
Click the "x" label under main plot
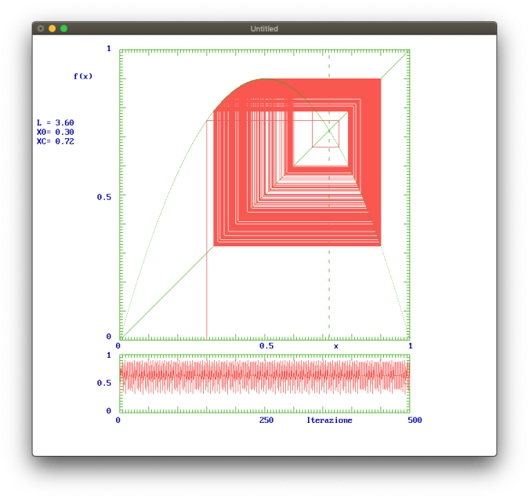(335, 346)
